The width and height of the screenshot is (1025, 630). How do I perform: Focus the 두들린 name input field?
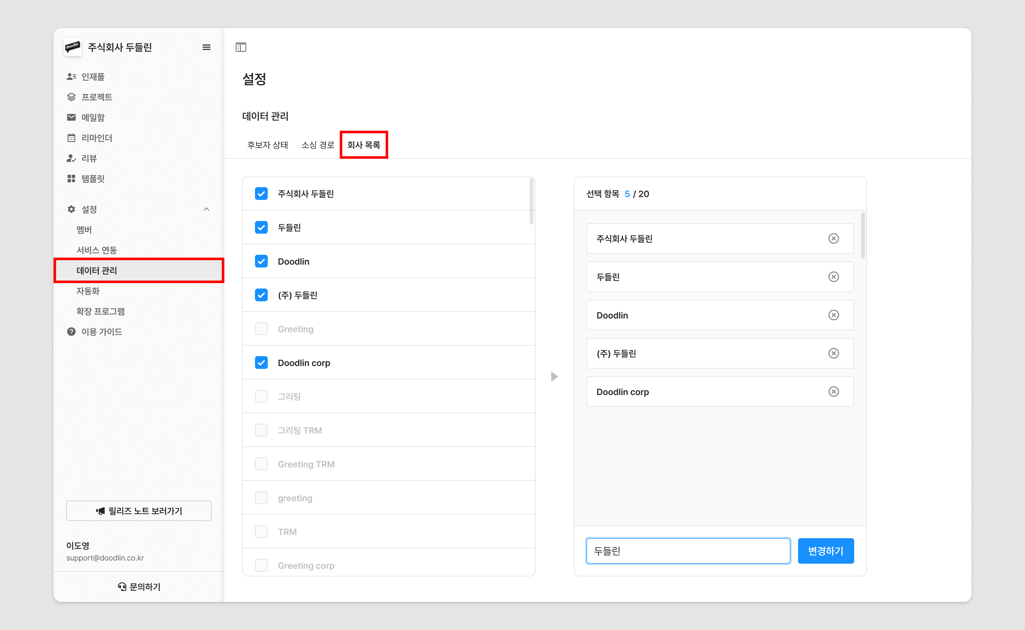688,551
